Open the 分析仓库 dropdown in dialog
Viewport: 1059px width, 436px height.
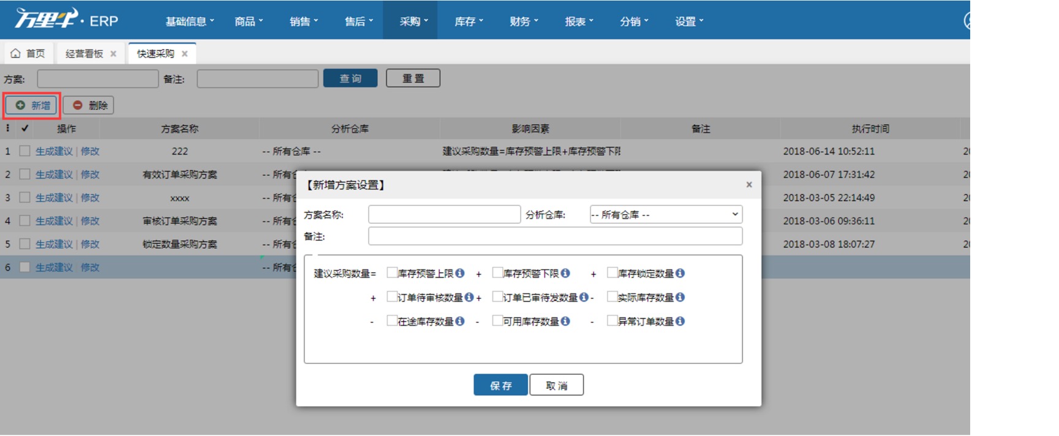(666, 215)
